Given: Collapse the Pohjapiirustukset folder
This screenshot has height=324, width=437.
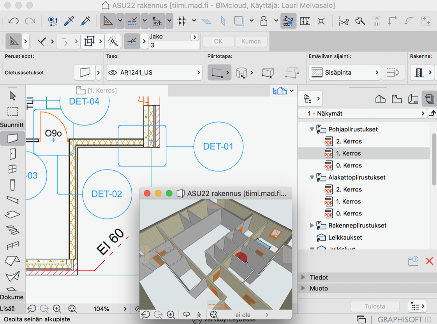Looking at the screenshot, I should pos(312,129).
